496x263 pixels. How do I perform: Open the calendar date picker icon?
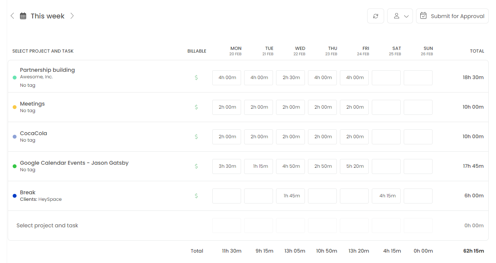coord(23,16)
